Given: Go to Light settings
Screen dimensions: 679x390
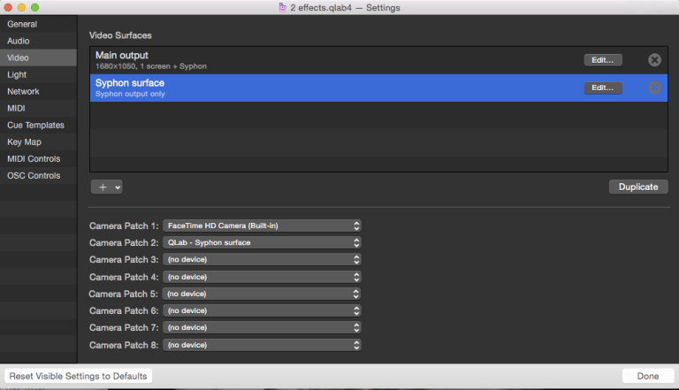Looking at the screenshot, I should 17,74.
